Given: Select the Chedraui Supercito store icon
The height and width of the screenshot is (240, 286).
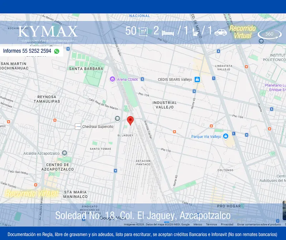Looking at the screenshot, I should point(78,126).
